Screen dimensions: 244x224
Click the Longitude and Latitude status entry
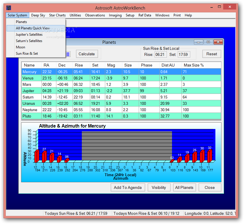coord(210,213)
